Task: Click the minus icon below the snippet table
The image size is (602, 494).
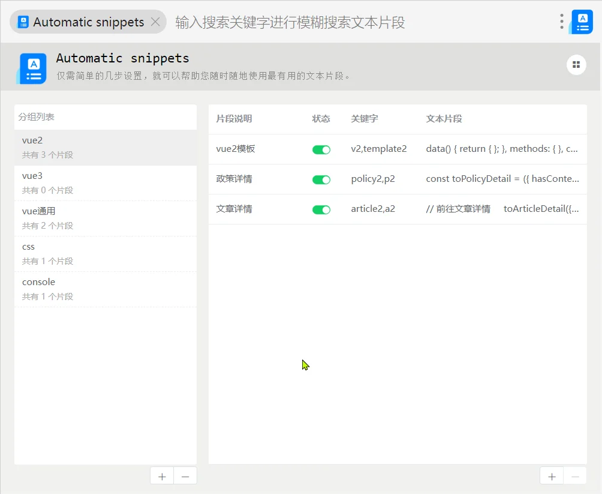Action: (575, 475)
